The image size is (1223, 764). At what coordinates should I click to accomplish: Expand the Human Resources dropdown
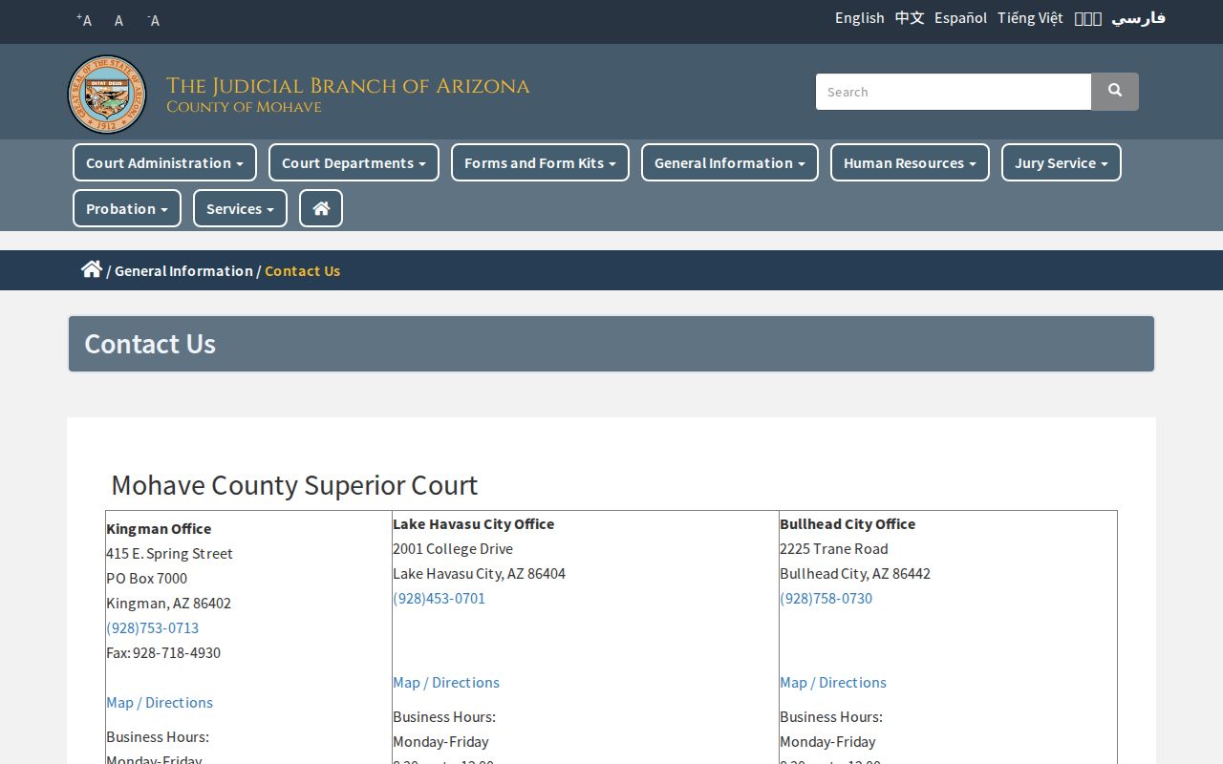(x=910, y=162)
